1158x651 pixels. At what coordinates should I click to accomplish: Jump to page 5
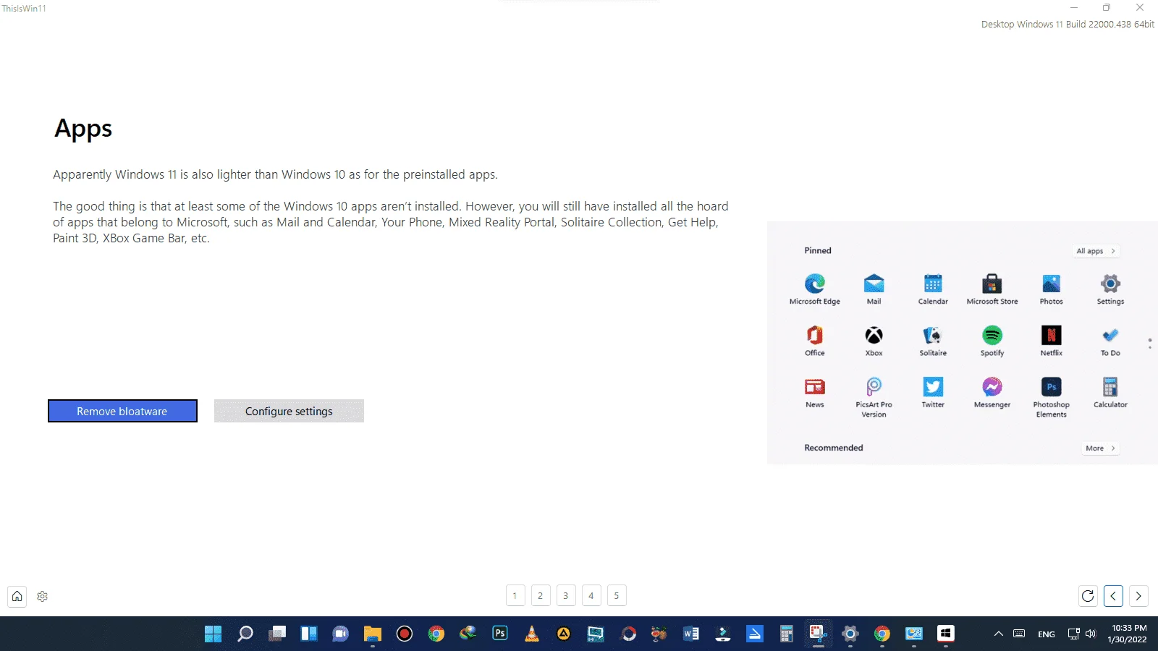click(617, 595)
